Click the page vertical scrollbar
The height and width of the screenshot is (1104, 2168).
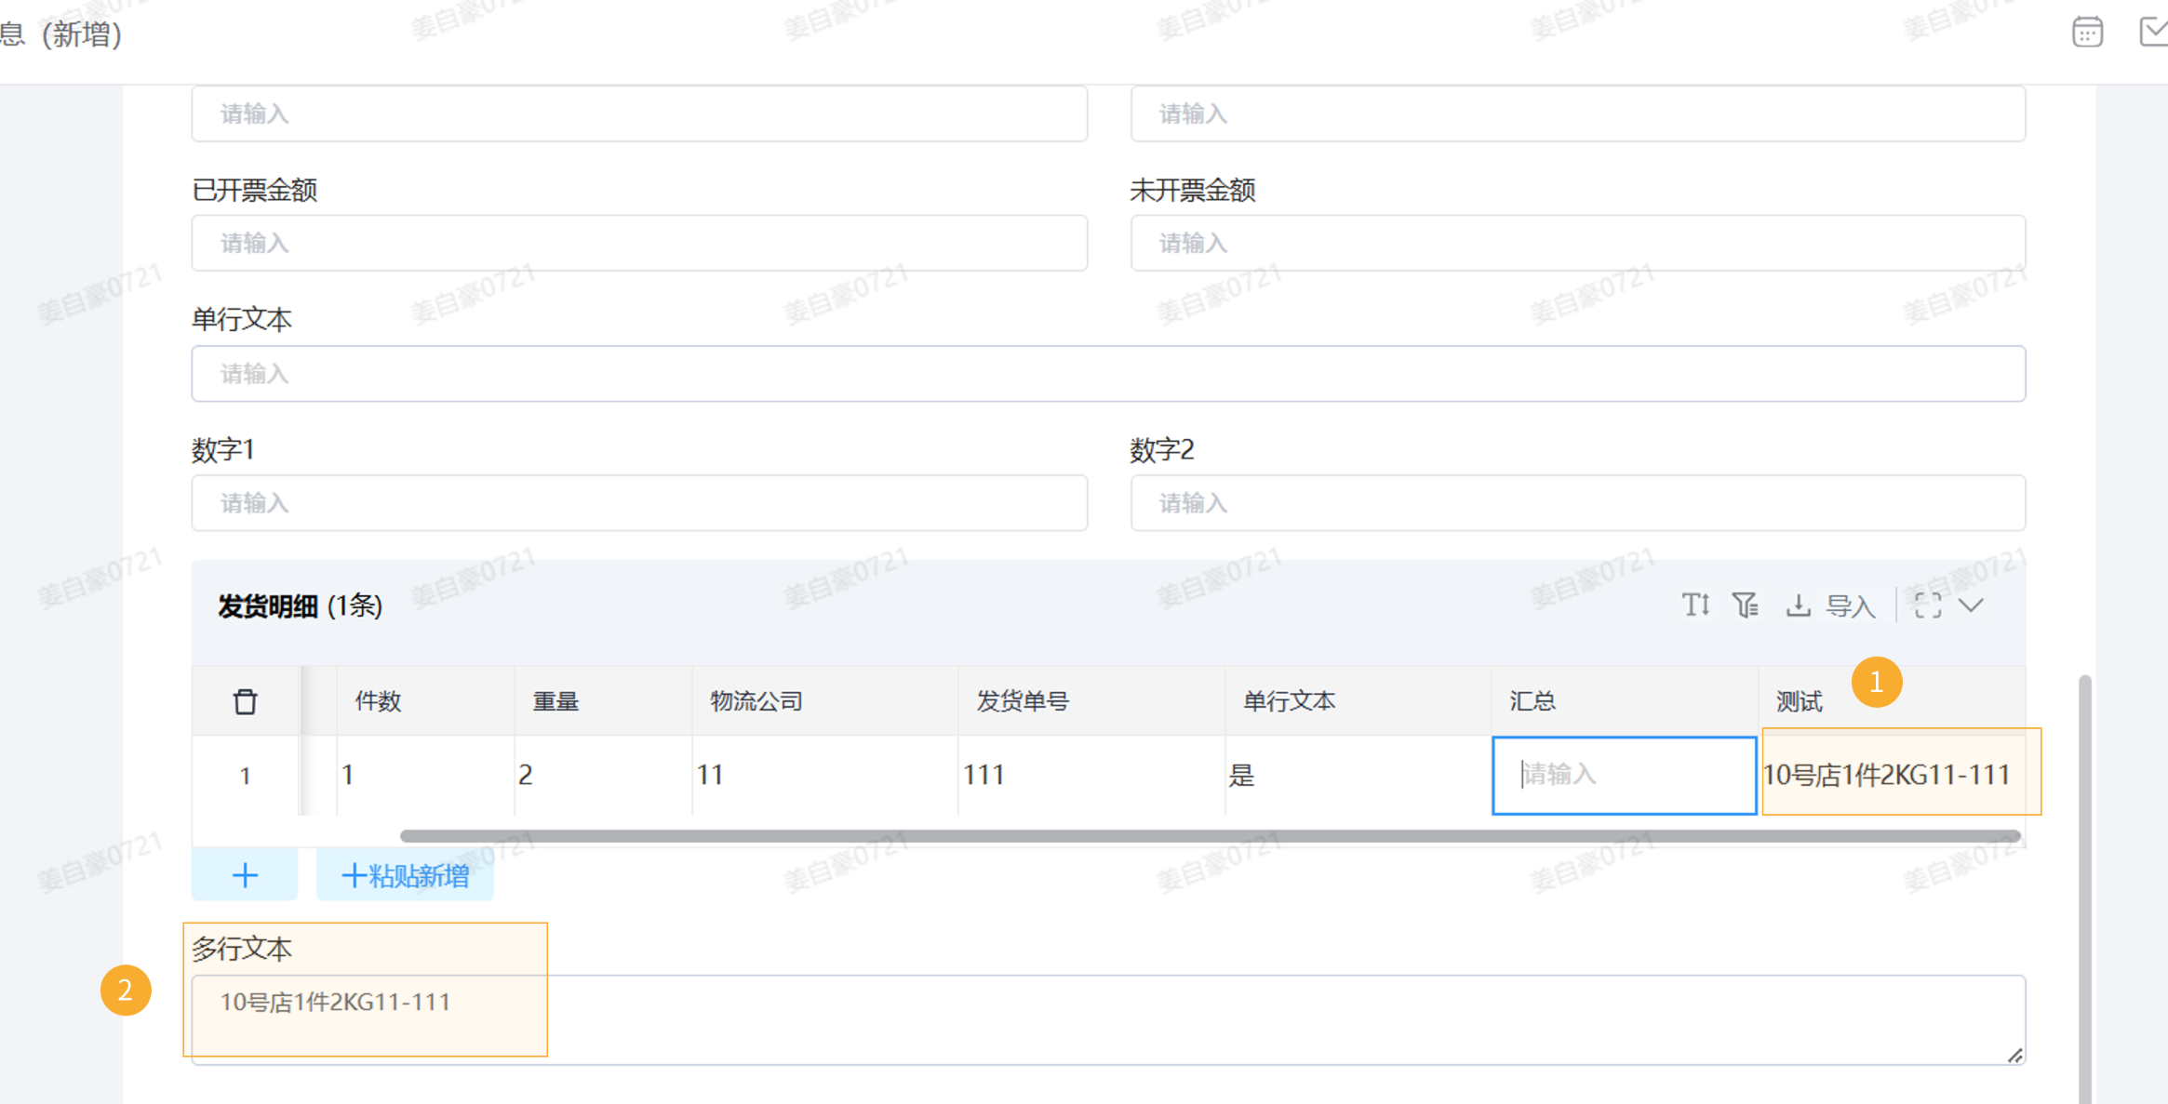tap(2085, 889)
